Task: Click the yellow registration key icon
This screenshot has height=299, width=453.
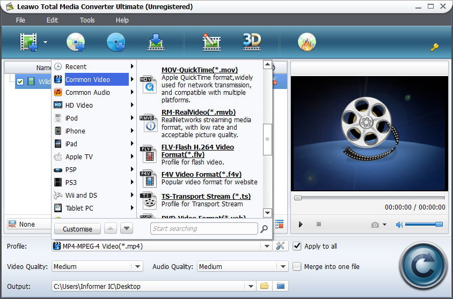Action: (435, 47)
